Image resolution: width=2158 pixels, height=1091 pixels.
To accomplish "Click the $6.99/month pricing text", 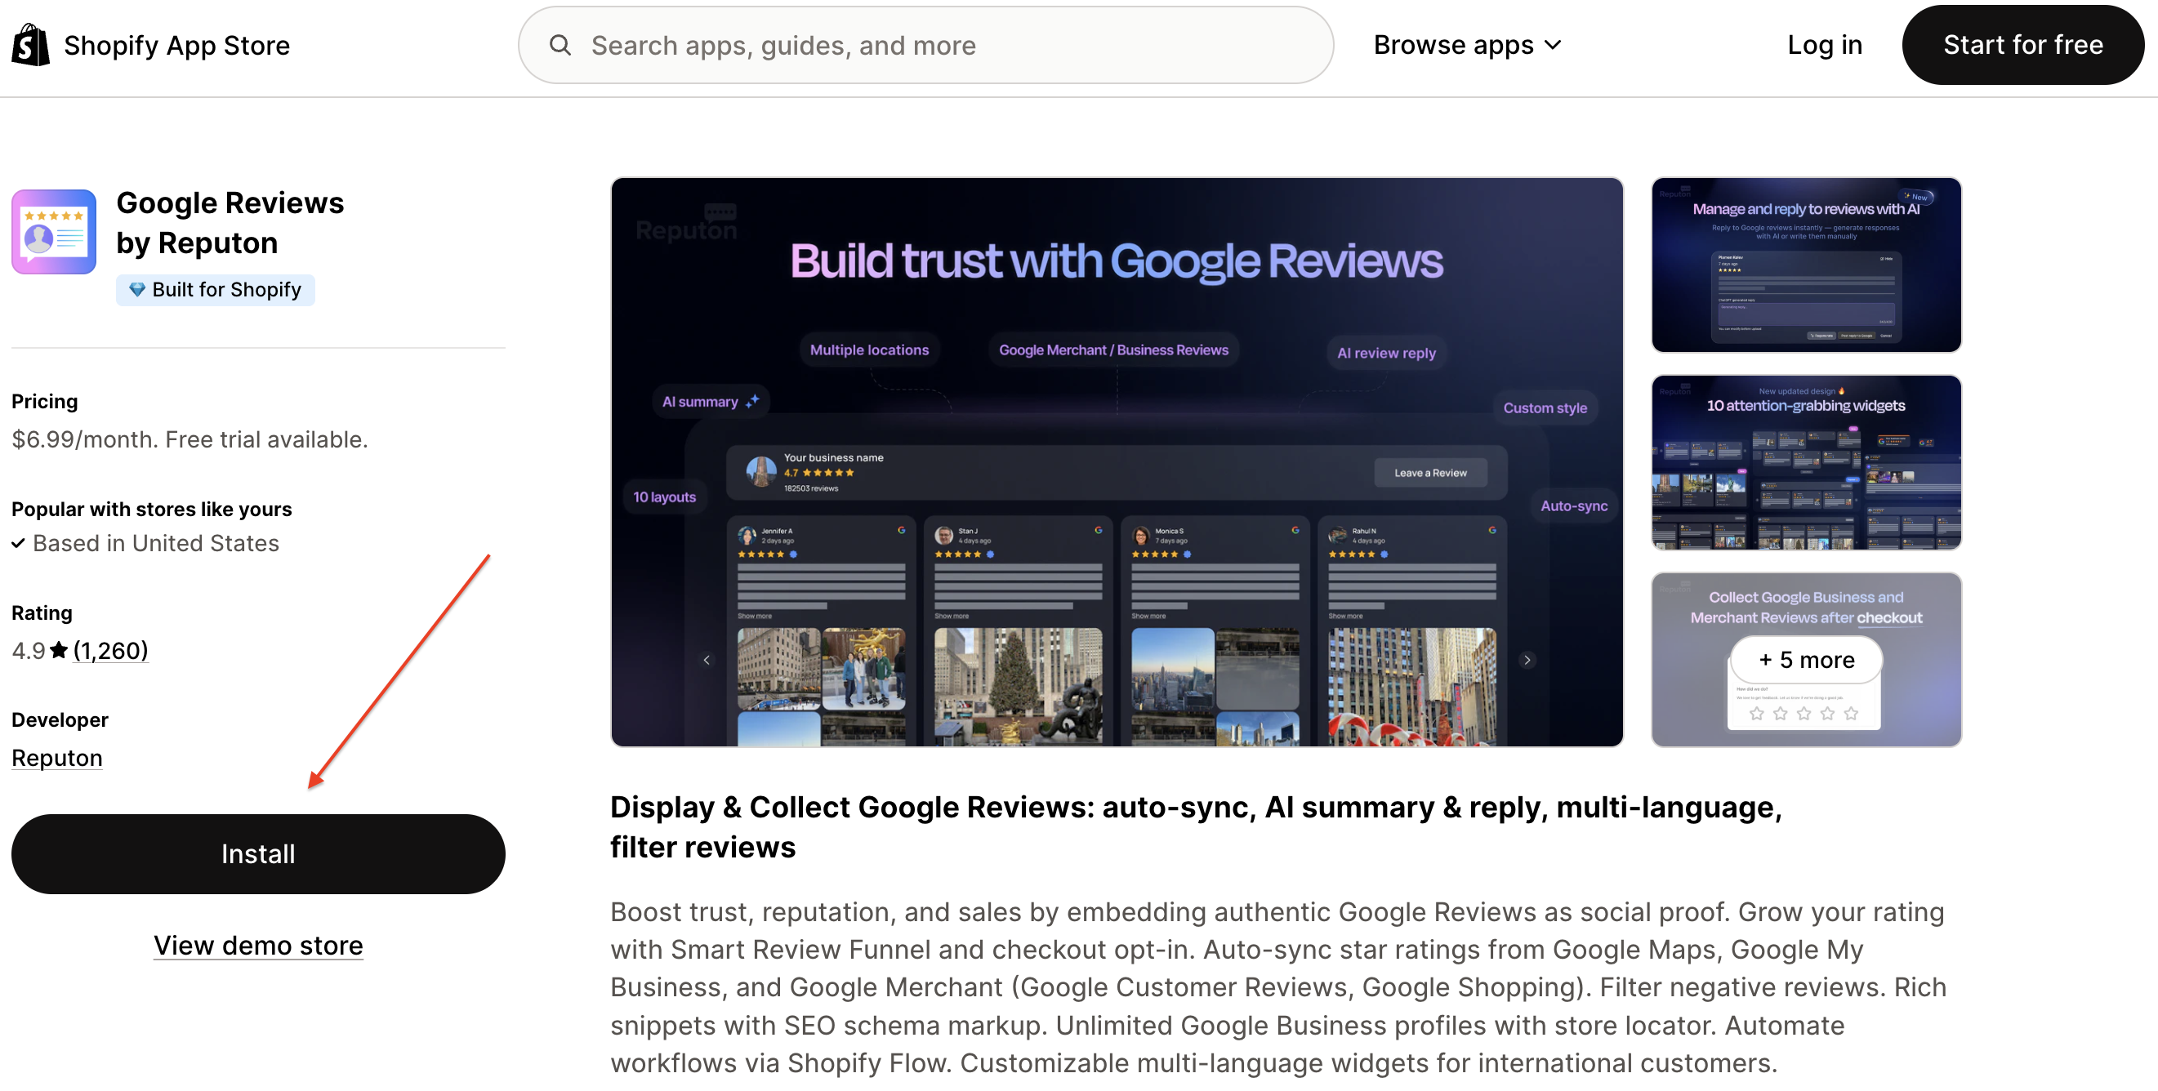I will 189,439.
